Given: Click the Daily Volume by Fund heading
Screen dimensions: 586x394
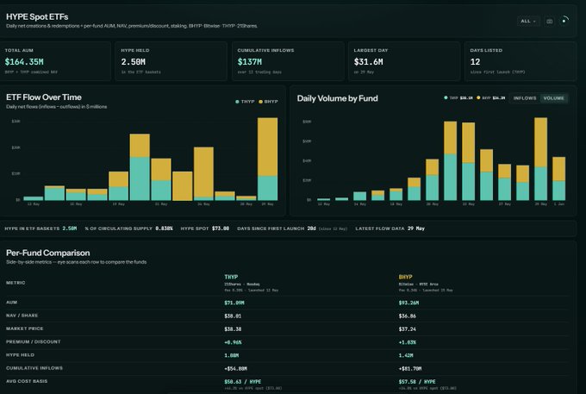Looking at the screenshot, I should click(338, 98).
